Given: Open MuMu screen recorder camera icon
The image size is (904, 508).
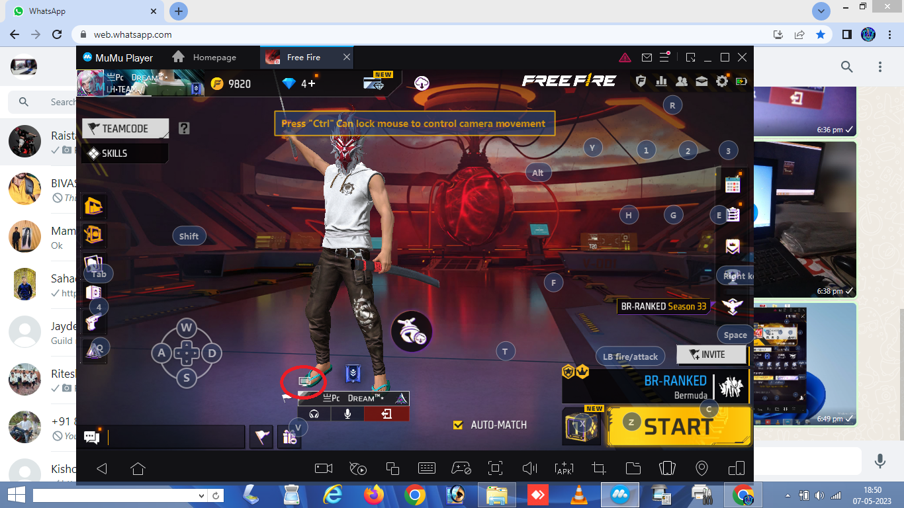Looking at the screenshot, I should 324,468.
